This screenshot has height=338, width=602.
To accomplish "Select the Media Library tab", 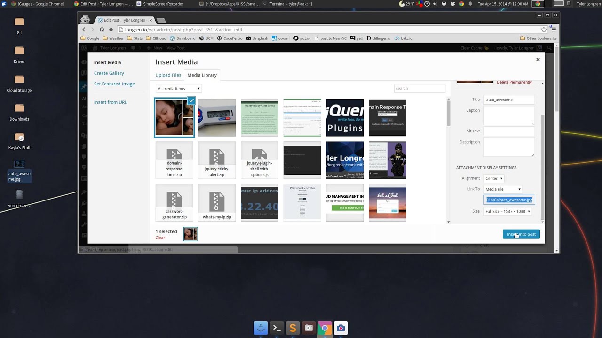I will [x=202, y=75].
